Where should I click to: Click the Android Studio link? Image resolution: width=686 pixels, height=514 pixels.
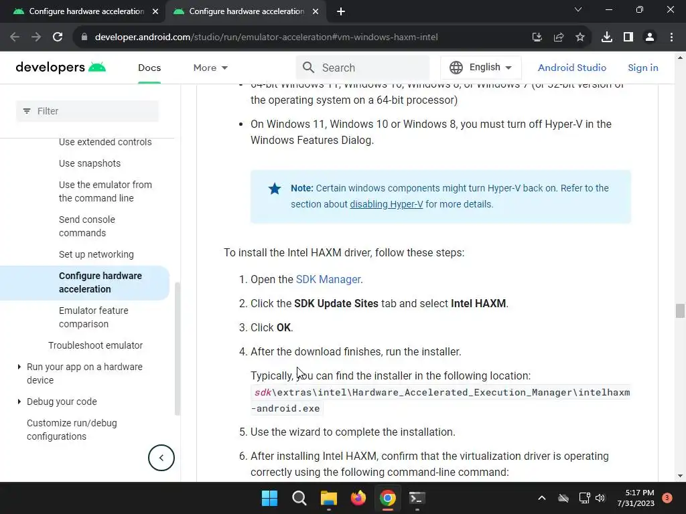click(572, 68)
